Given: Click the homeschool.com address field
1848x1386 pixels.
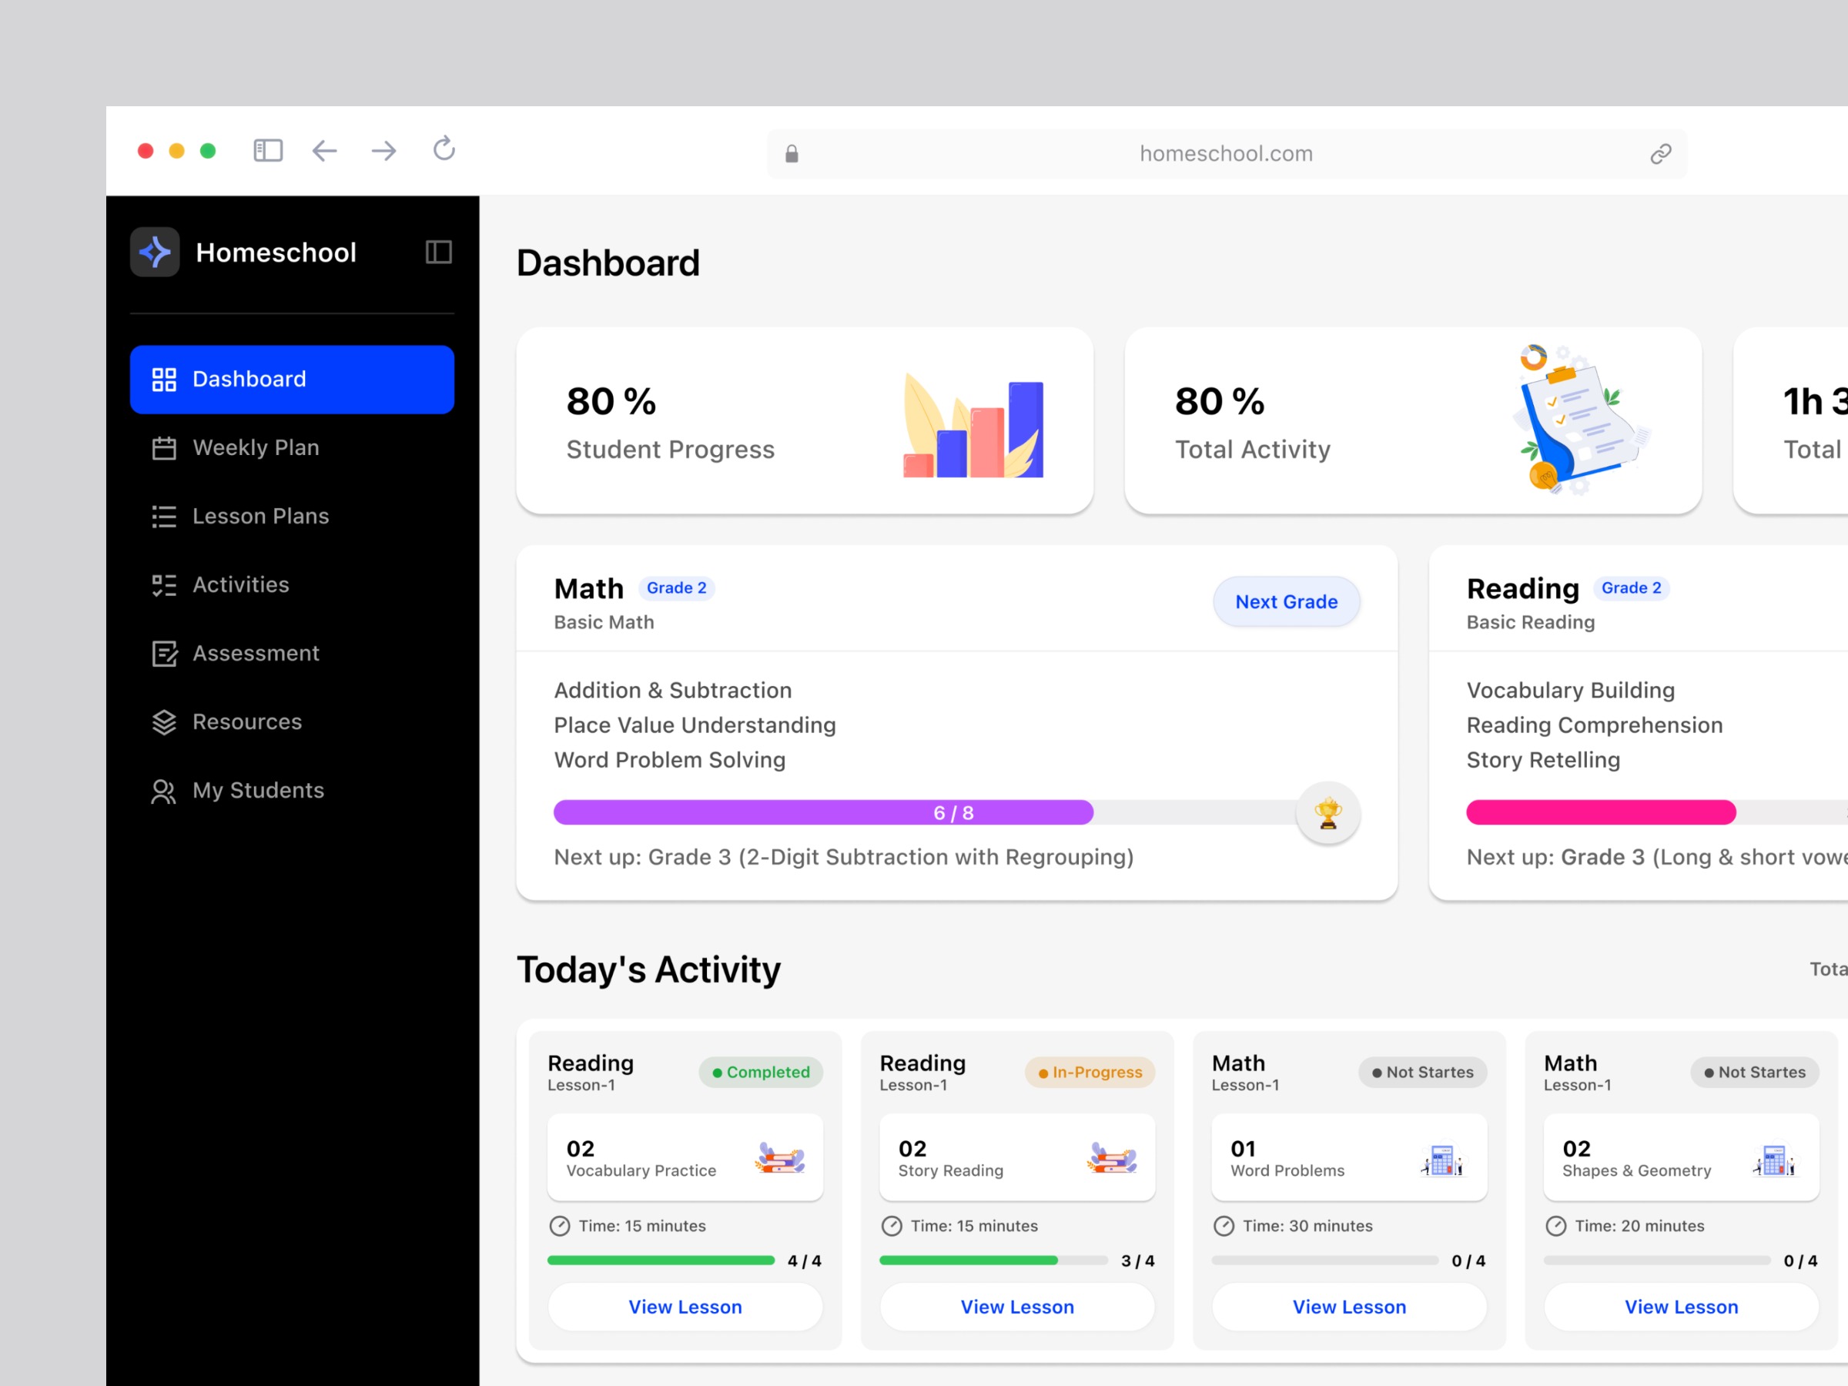Looking at the screenshot, I should [x=1226, y=154].
